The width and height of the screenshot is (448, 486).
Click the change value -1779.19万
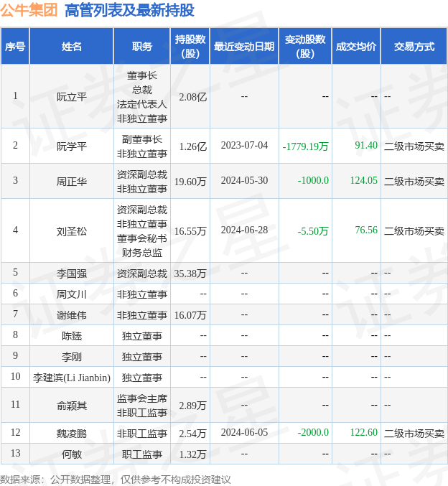(305, 146)
